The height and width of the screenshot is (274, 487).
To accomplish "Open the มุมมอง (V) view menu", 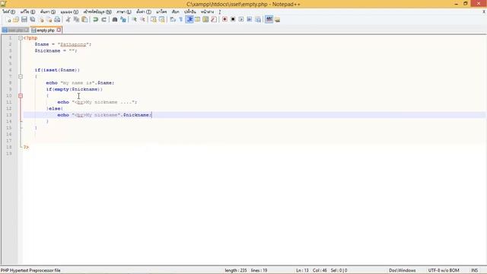I will [69, 12].
